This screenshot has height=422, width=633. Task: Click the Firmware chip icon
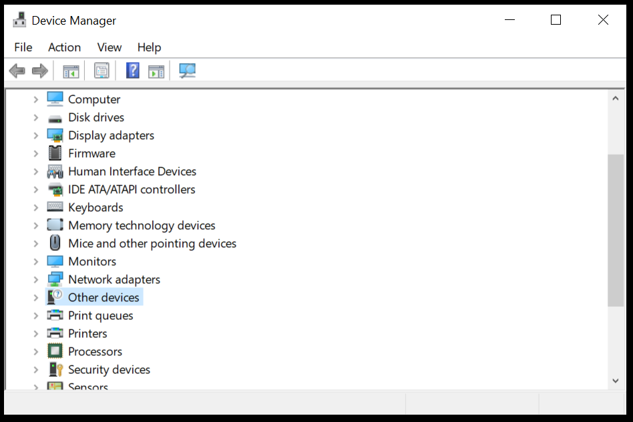pos(55,153)
